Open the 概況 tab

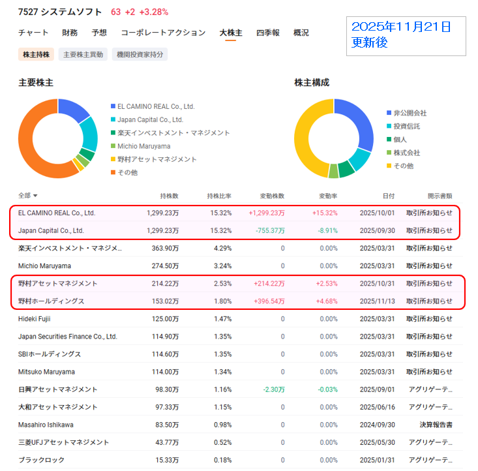(301, 33)
